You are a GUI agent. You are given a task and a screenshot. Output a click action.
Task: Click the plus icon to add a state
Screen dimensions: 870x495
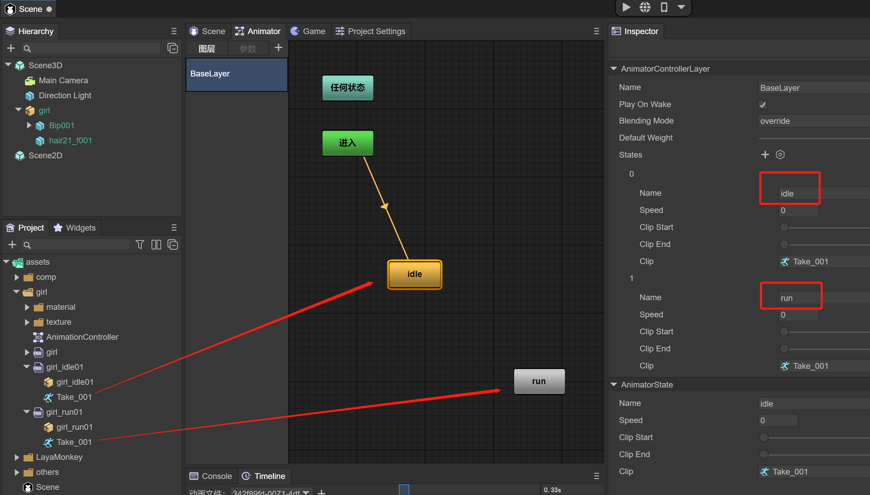(765, 155)
